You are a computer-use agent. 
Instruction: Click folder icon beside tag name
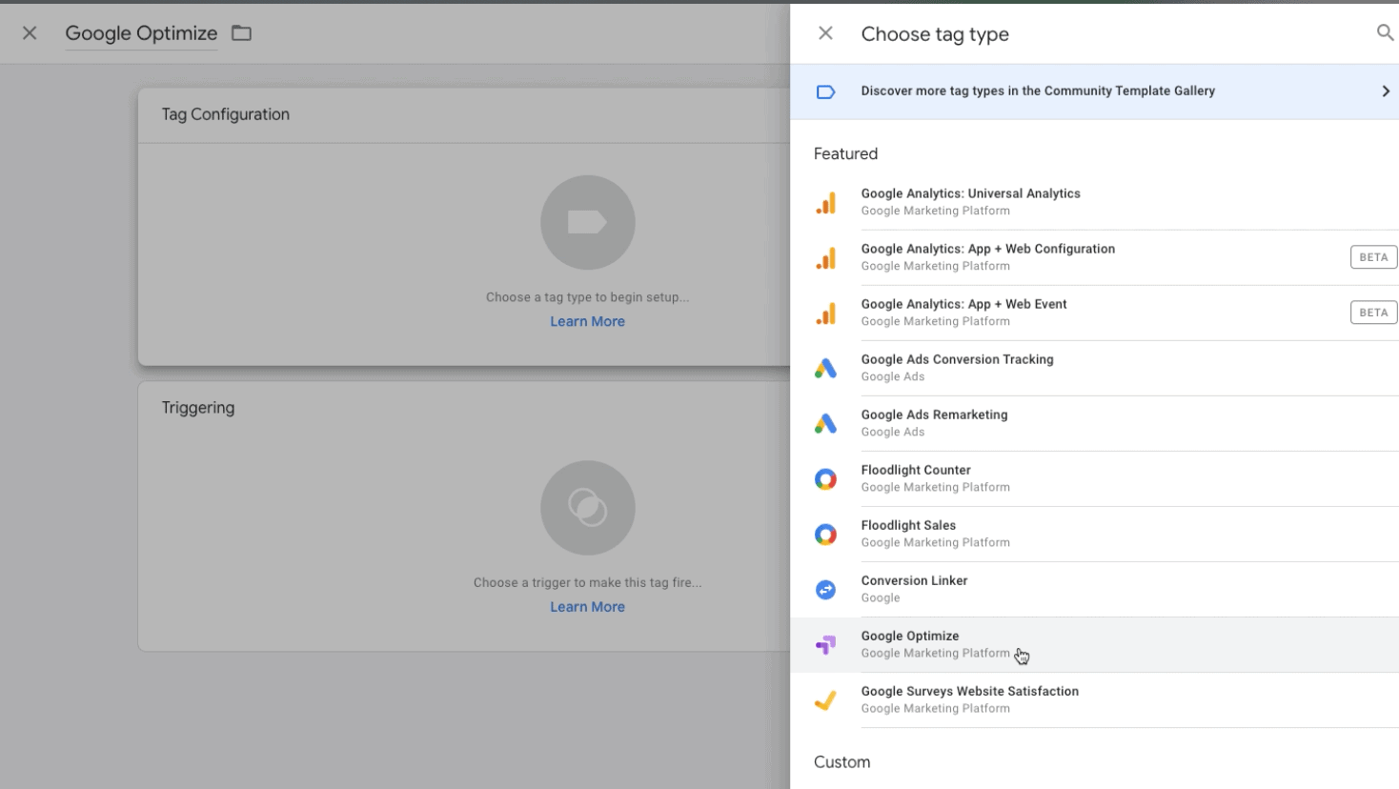(242, 33)
